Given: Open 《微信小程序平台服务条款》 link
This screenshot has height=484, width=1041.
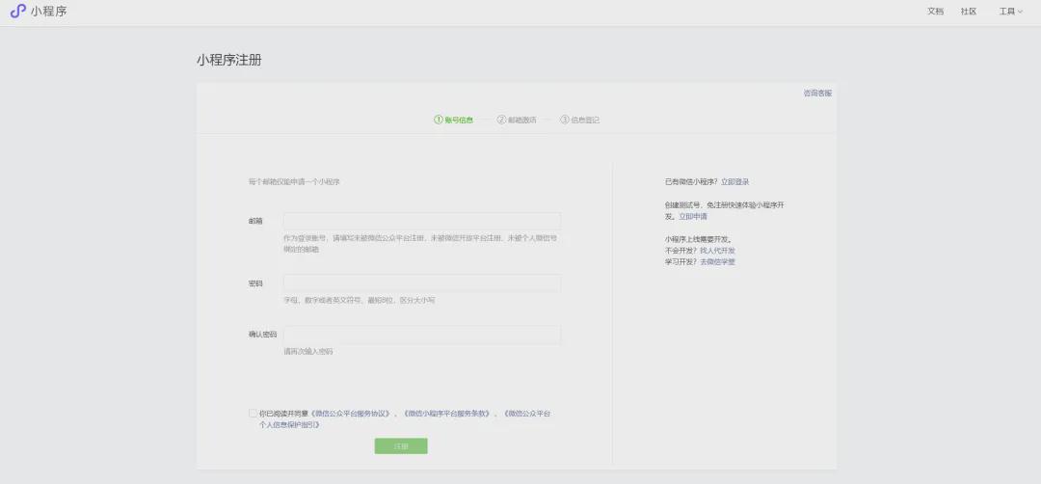Looking at the screenshot, I should (x=447, y=413).
